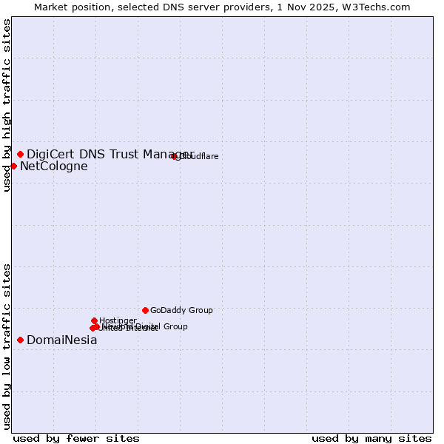Click the Cloudflare text label

199,156
